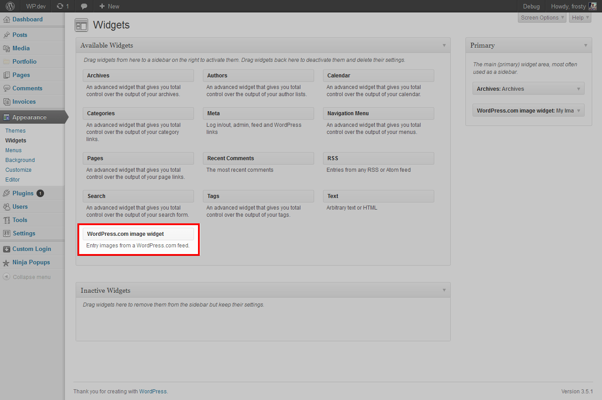Open the Custom Login menu link
This screenshot has width=602, height=400.
pyautogui.click(x=32, y=249)
